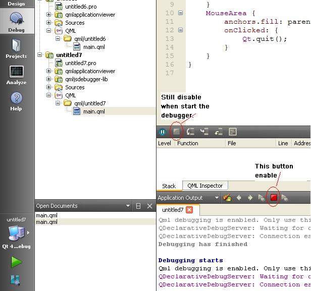Clear the Application Output pane
311x291 pixels.
[227, 198]
